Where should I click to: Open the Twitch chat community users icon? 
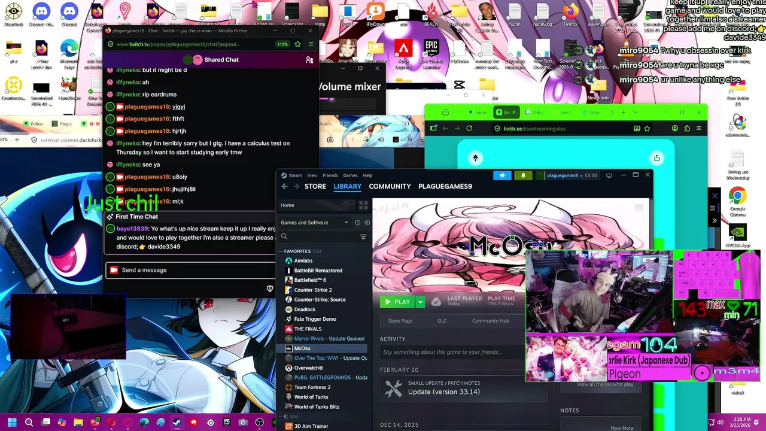(x=309, y=60)
